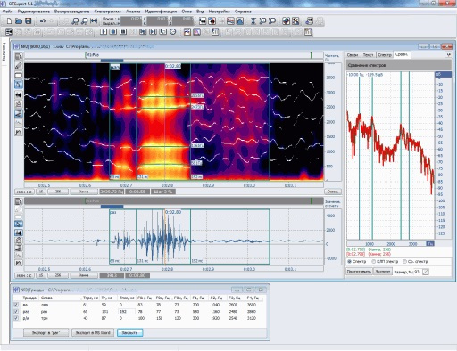Select the Сравн. tab in right panel
The height and width of the screenshot is (351, 457).
(x=402, y=54)
